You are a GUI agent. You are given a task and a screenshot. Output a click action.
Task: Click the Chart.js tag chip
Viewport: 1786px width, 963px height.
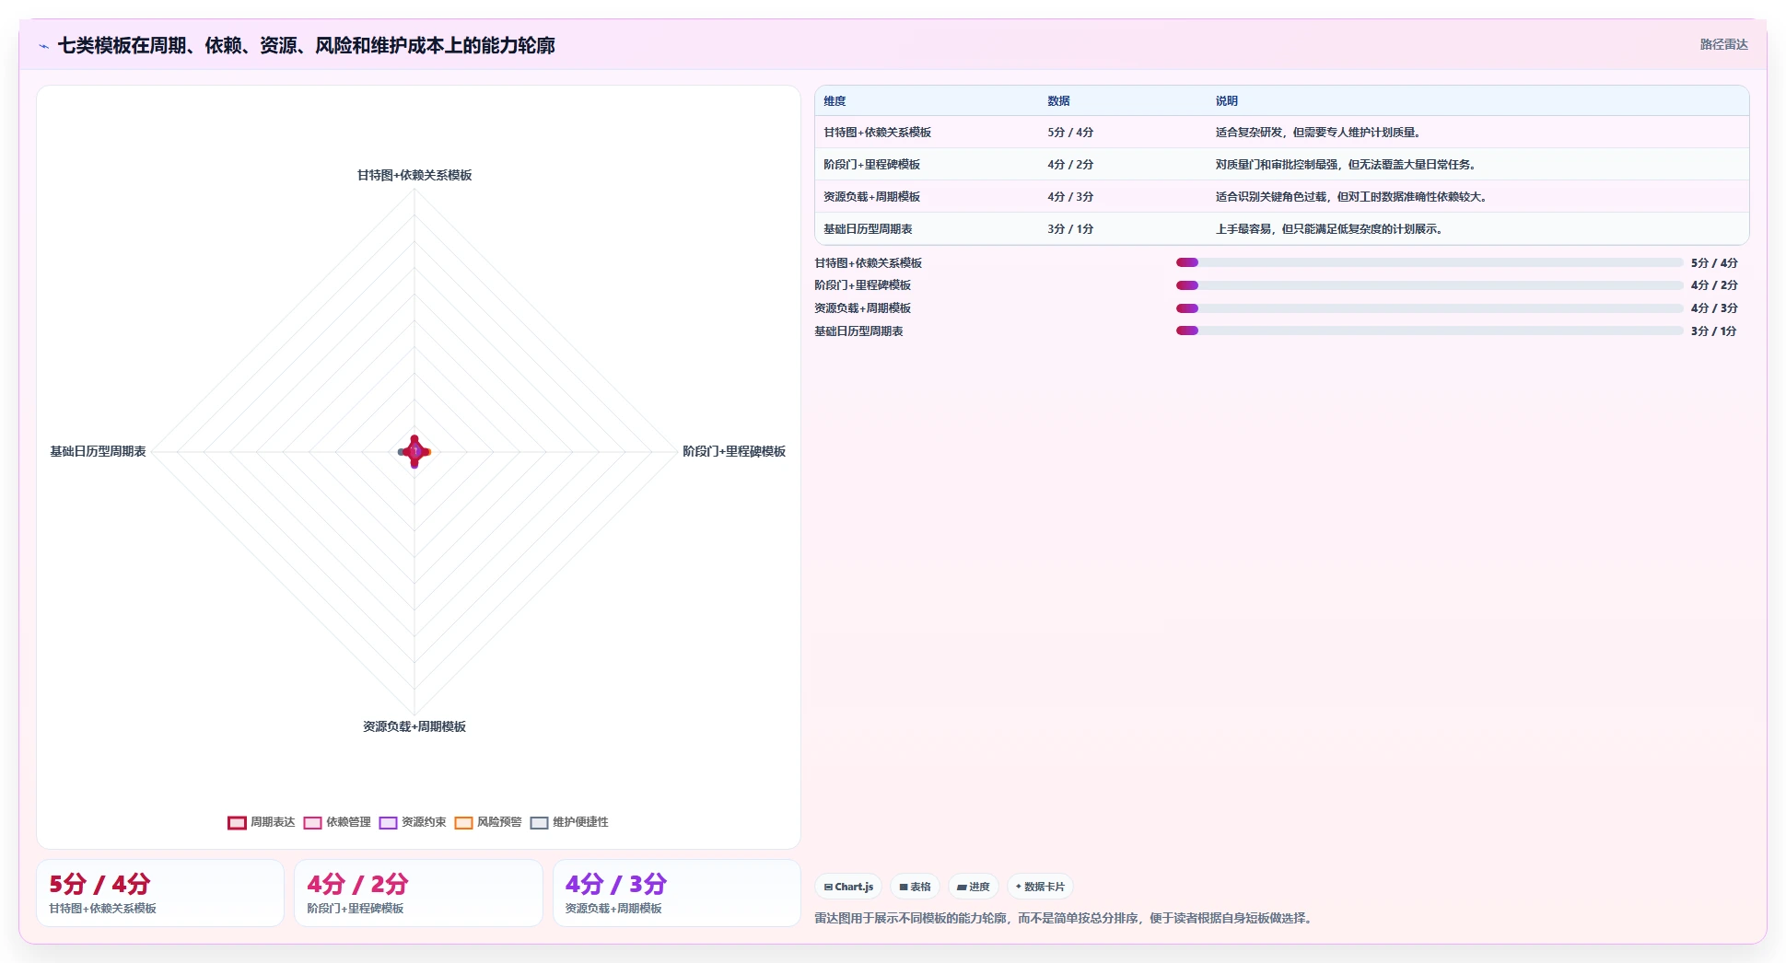coord(848,887)
